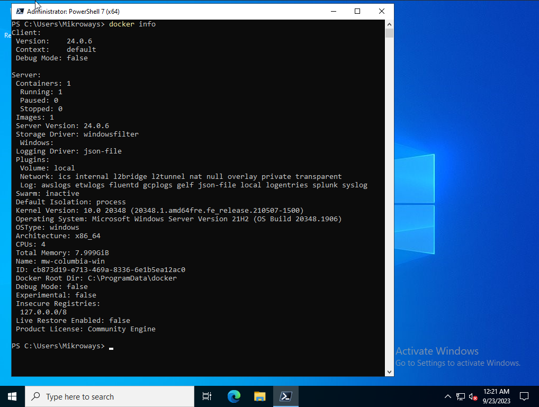
Task: Click the PowerShell window title bar icon
Action: [20, 11]
